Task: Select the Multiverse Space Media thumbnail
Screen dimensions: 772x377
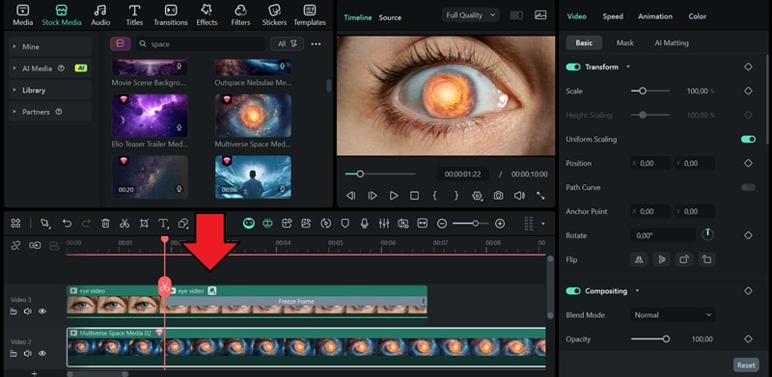Action: pyautogui.click(x=253, y=116)
